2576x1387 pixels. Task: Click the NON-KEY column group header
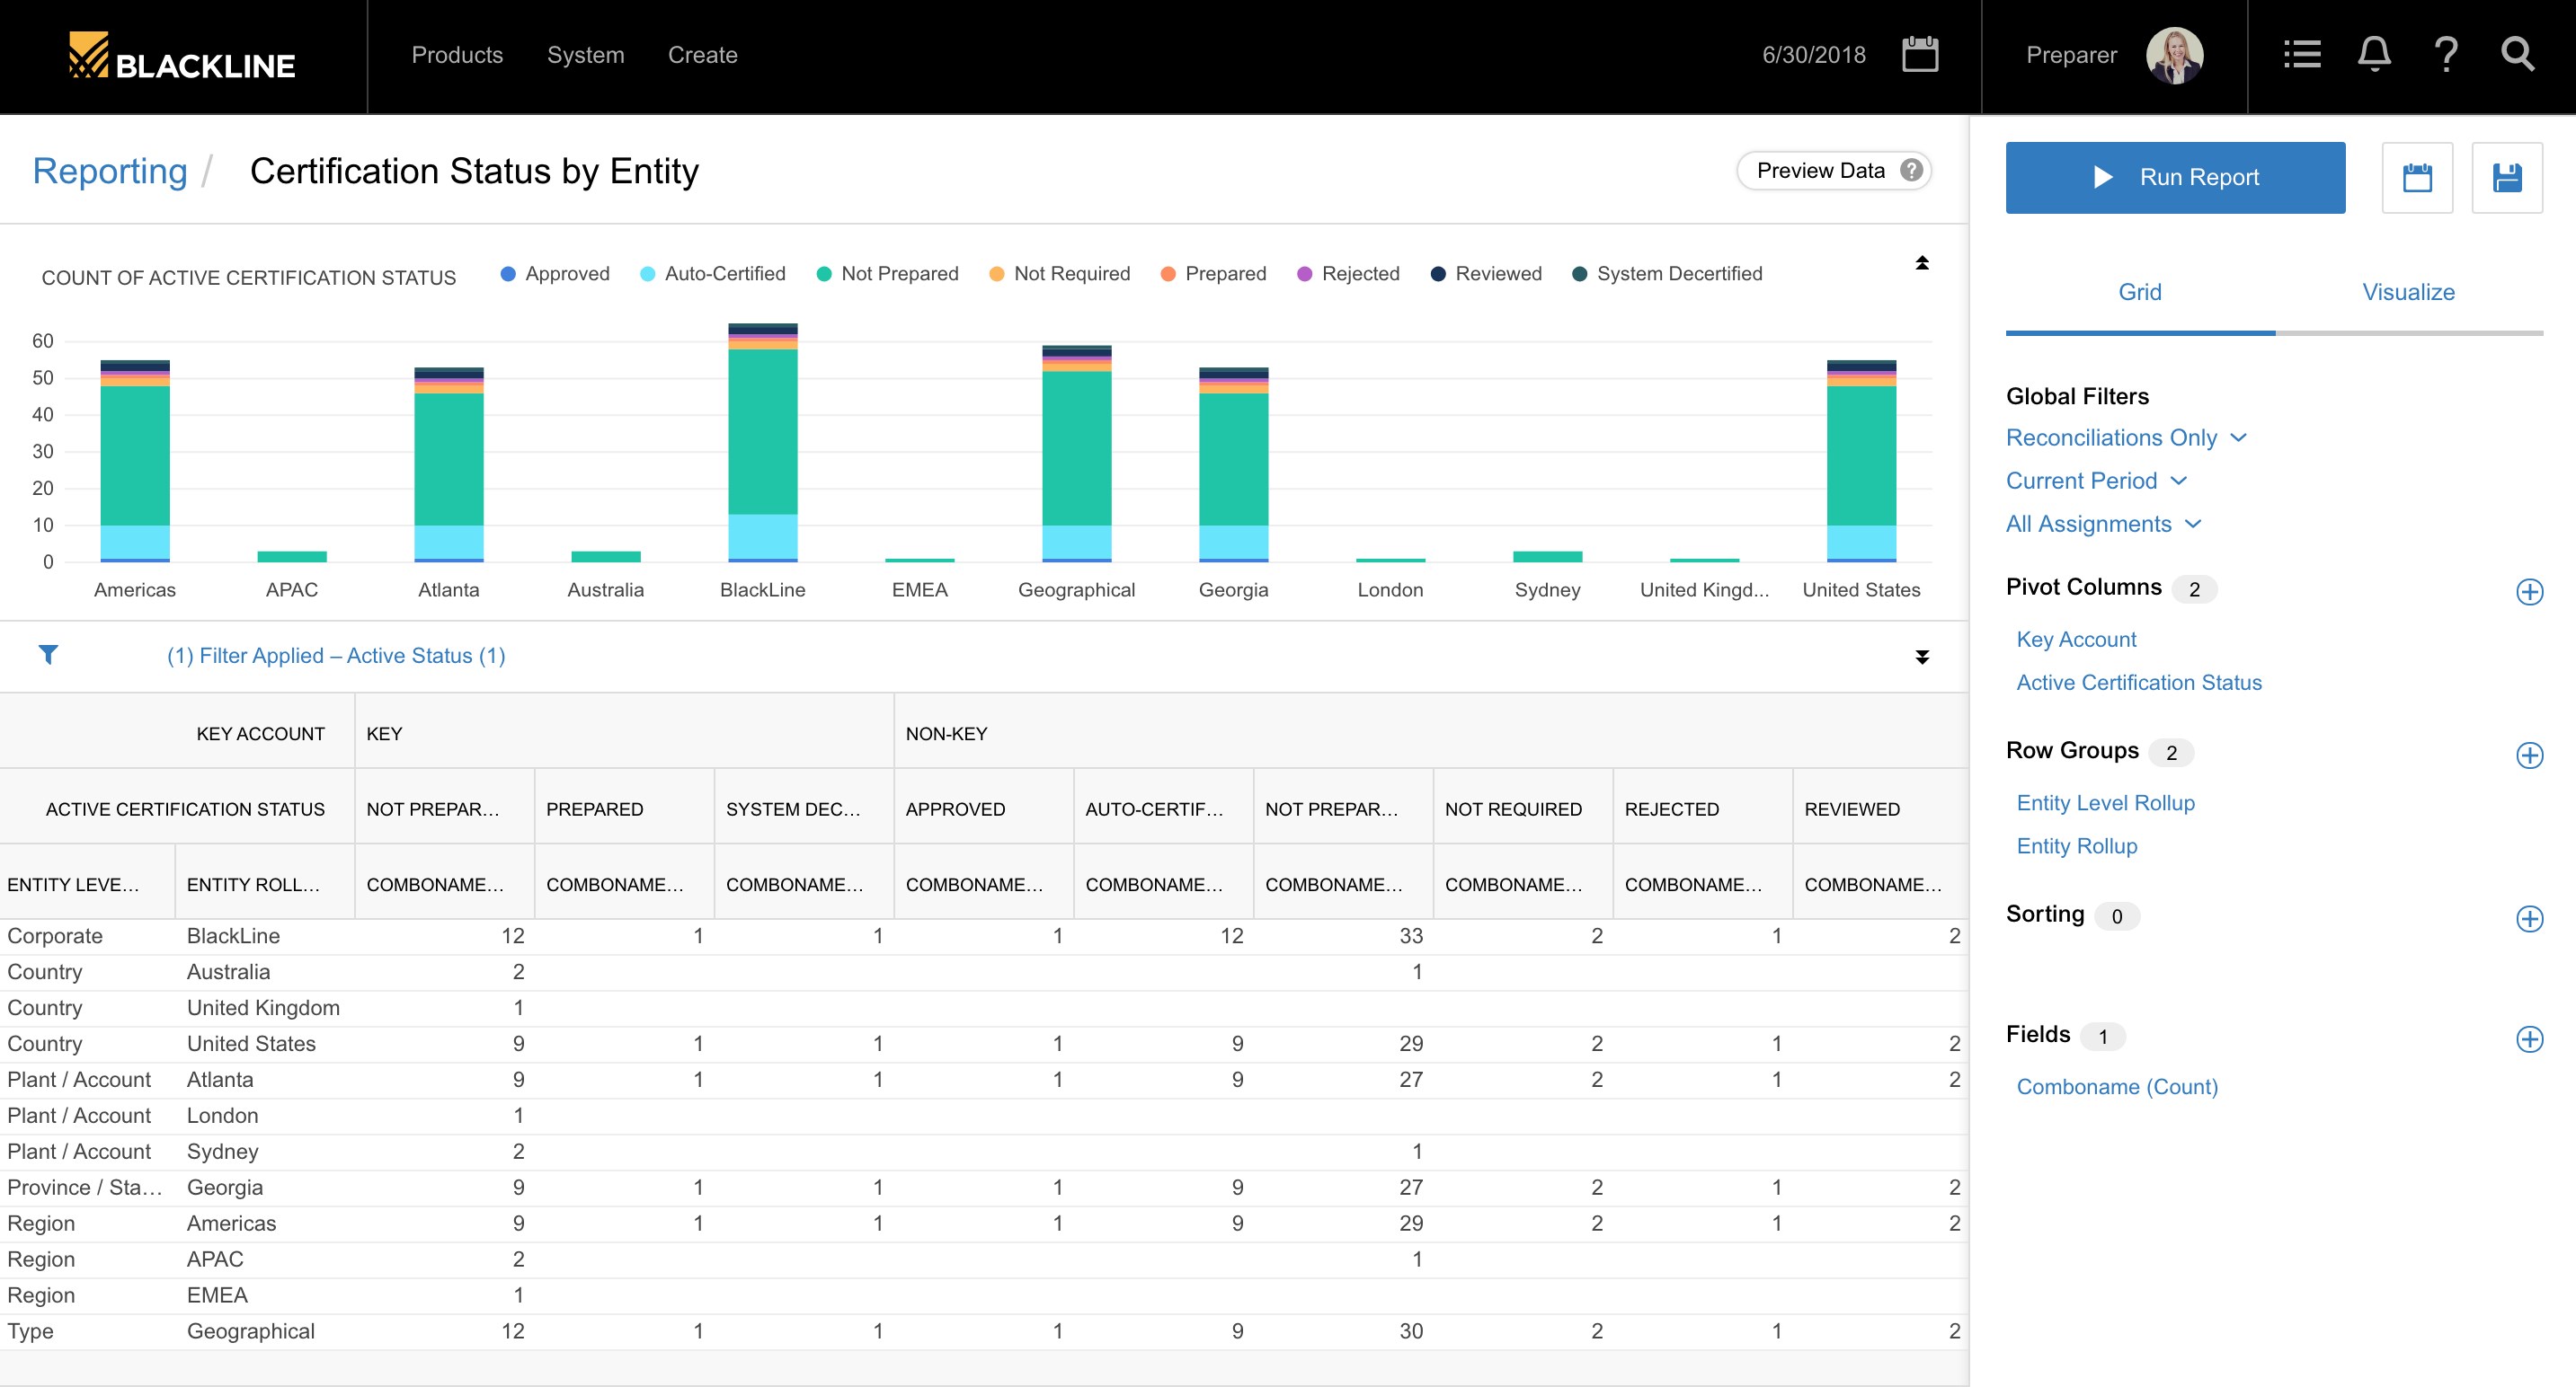[1431, 733]
